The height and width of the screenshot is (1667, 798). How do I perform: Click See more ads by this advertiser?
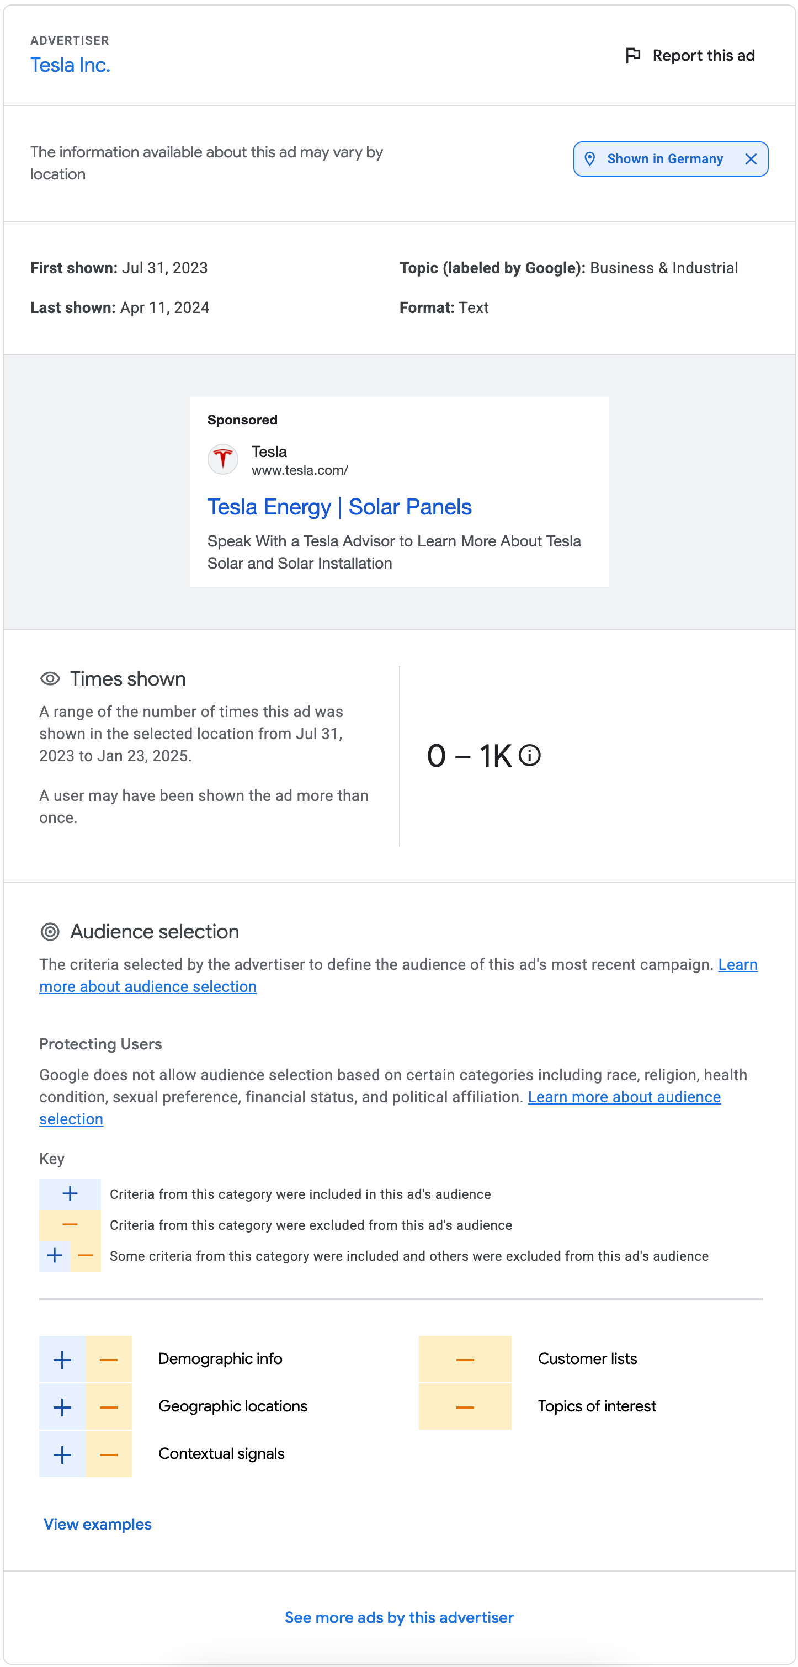398,1617
